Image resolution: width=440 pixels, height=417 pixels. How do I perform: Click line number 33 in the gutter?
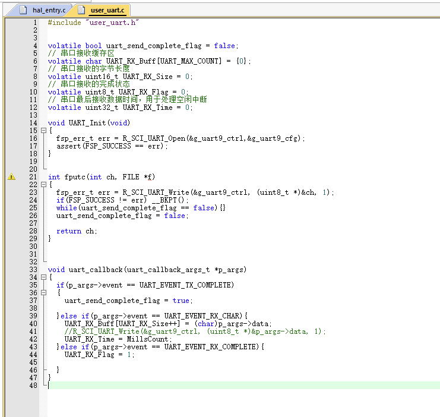[33, 270]
